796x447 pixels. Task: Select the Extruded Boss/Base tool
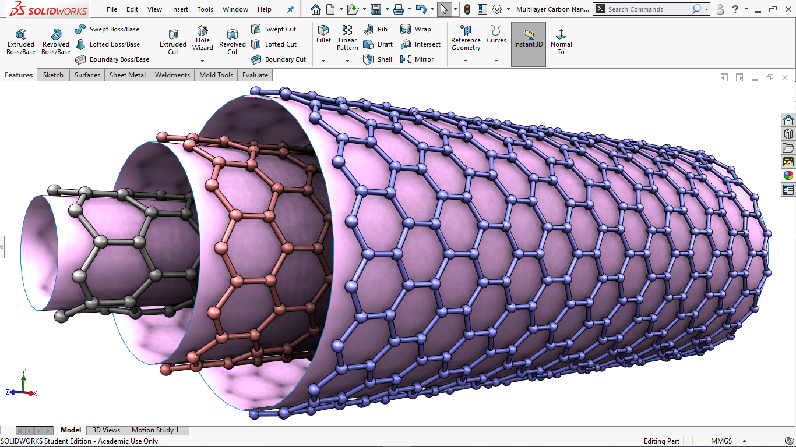21,42
